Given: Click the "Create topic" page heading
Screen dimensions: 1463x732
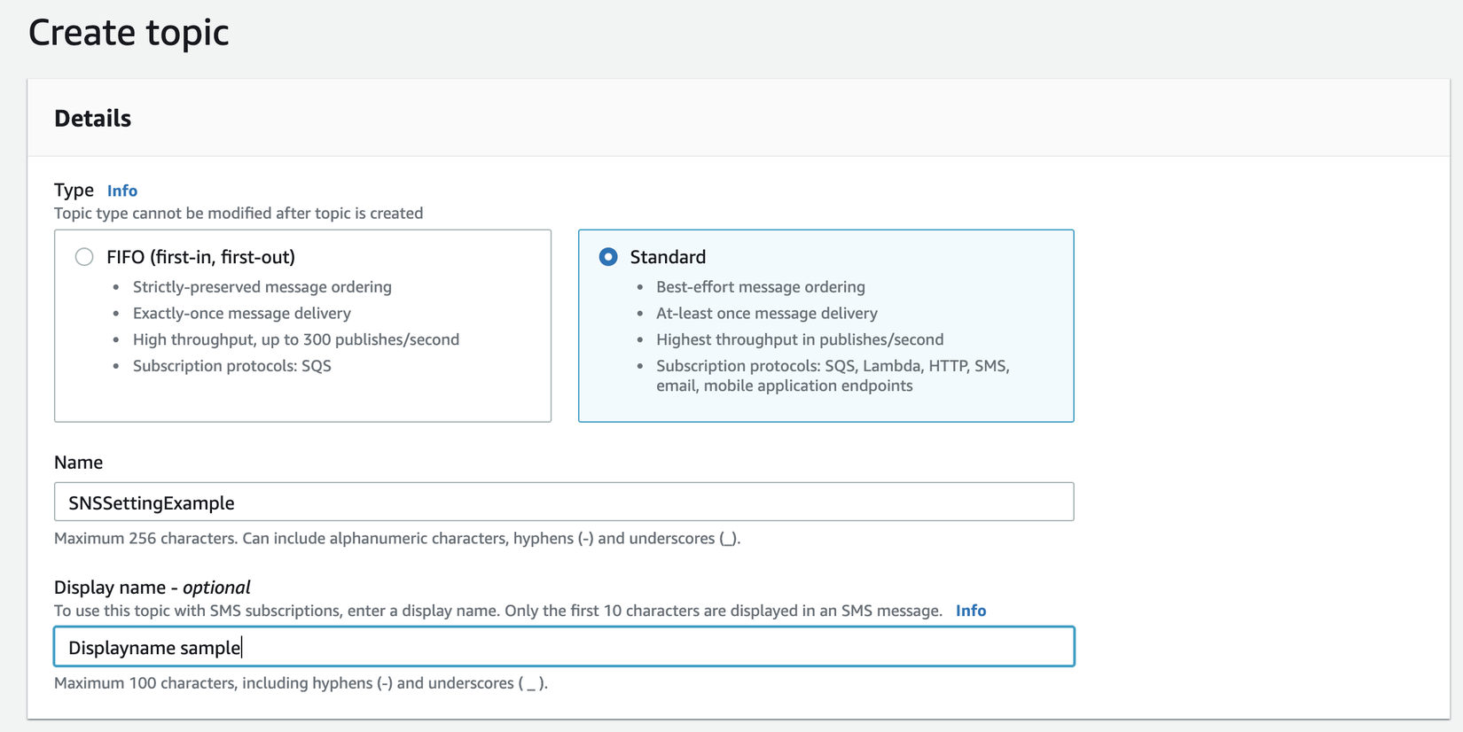Looking at the screenshot, I should 129,33.
